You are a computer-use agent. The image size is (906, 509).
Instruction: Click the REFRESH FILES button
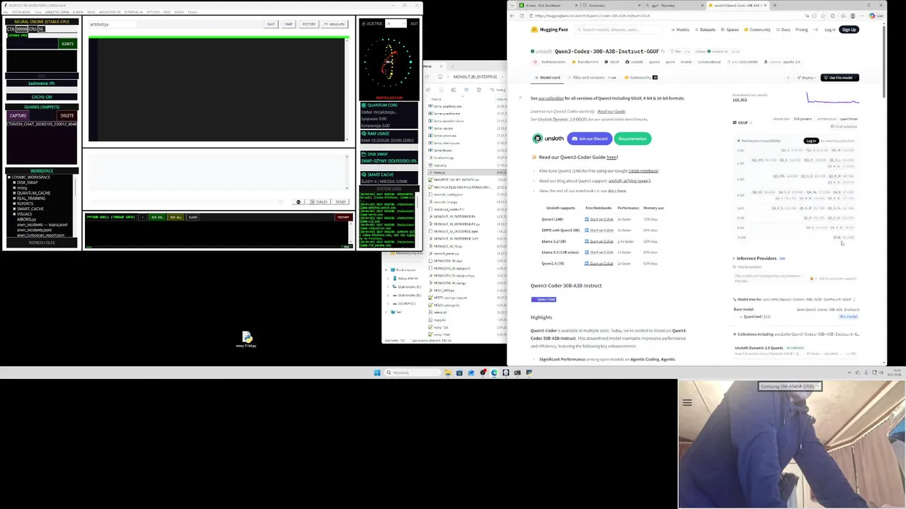click(x=42, y=242)
